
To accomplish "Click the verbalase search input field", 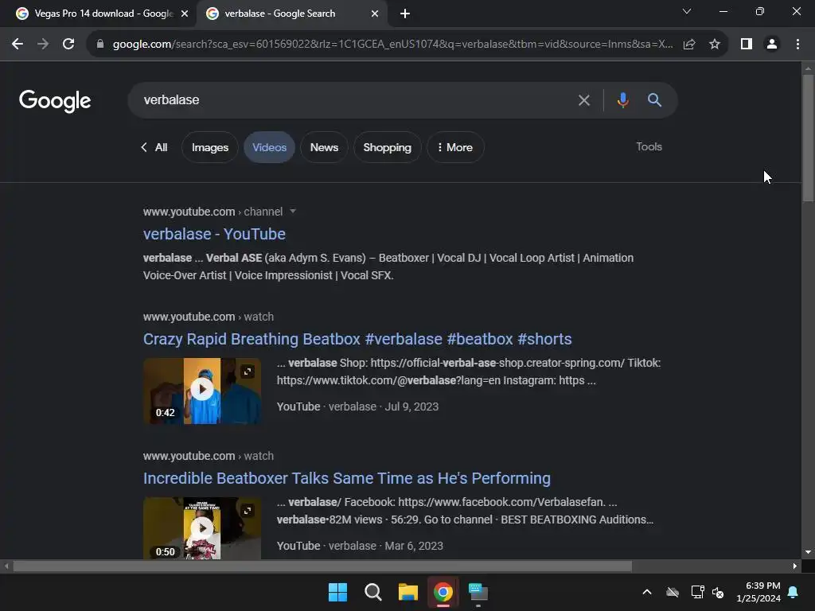I will click(353, 100).
